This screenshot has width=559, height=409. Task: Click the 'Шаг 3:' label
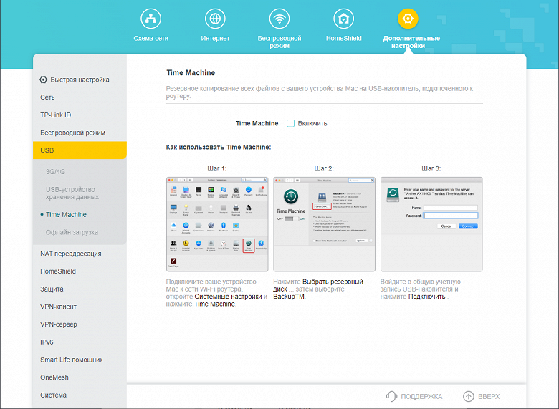[x=431, y=168]
